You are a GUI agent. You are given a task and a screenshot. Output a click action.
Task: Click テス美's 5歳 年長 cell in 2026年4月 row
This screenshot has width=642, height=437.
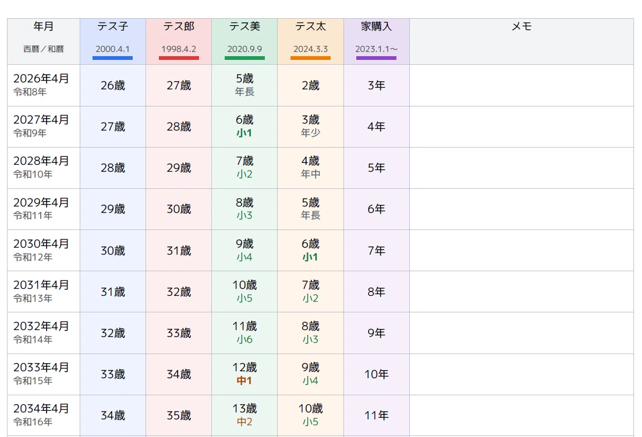[x=244, y=86]
